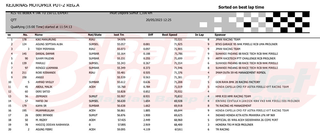Click the date 20/05/2023 12:25

pos(159,20)
